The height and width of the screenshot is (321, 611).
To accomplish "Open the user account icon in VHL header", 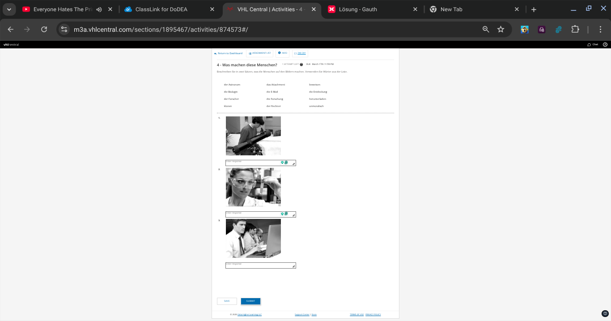I will (x=605, y=45).
